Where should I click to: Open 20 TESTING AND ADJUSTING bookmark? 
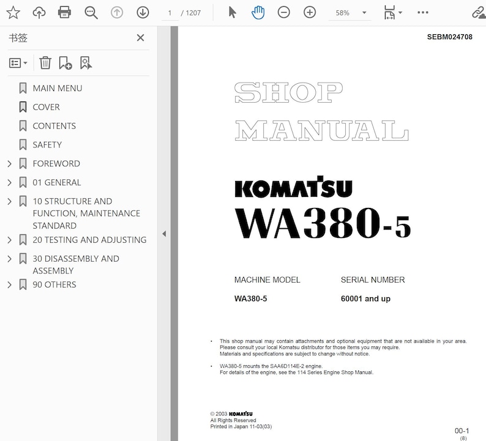(x=89, y=240)
